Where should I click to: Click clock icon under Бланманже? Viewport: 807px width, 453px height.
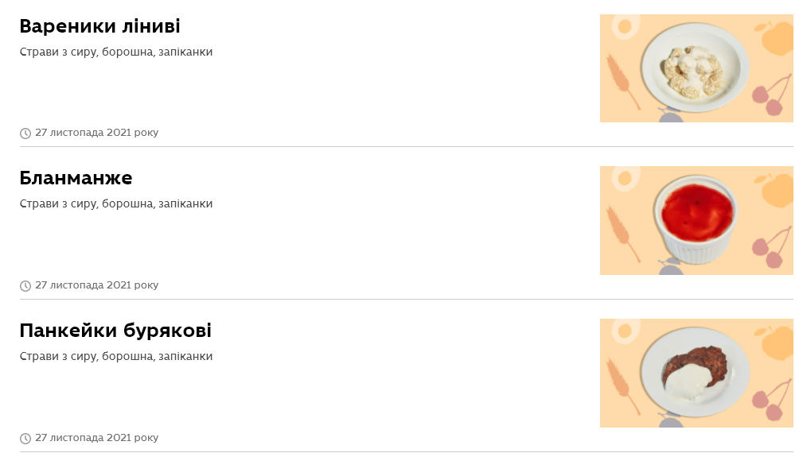click(x=25, y=286)
